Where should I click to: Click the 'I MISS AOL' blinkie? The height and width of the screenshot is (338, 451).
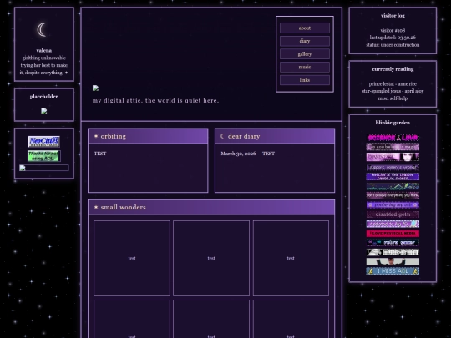point(393,270)
